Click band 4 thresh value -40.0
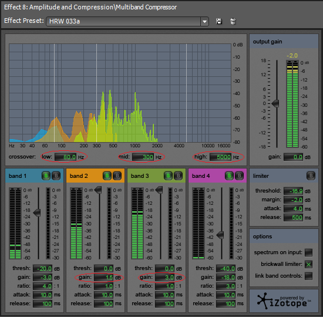 (x=226, y=269)
